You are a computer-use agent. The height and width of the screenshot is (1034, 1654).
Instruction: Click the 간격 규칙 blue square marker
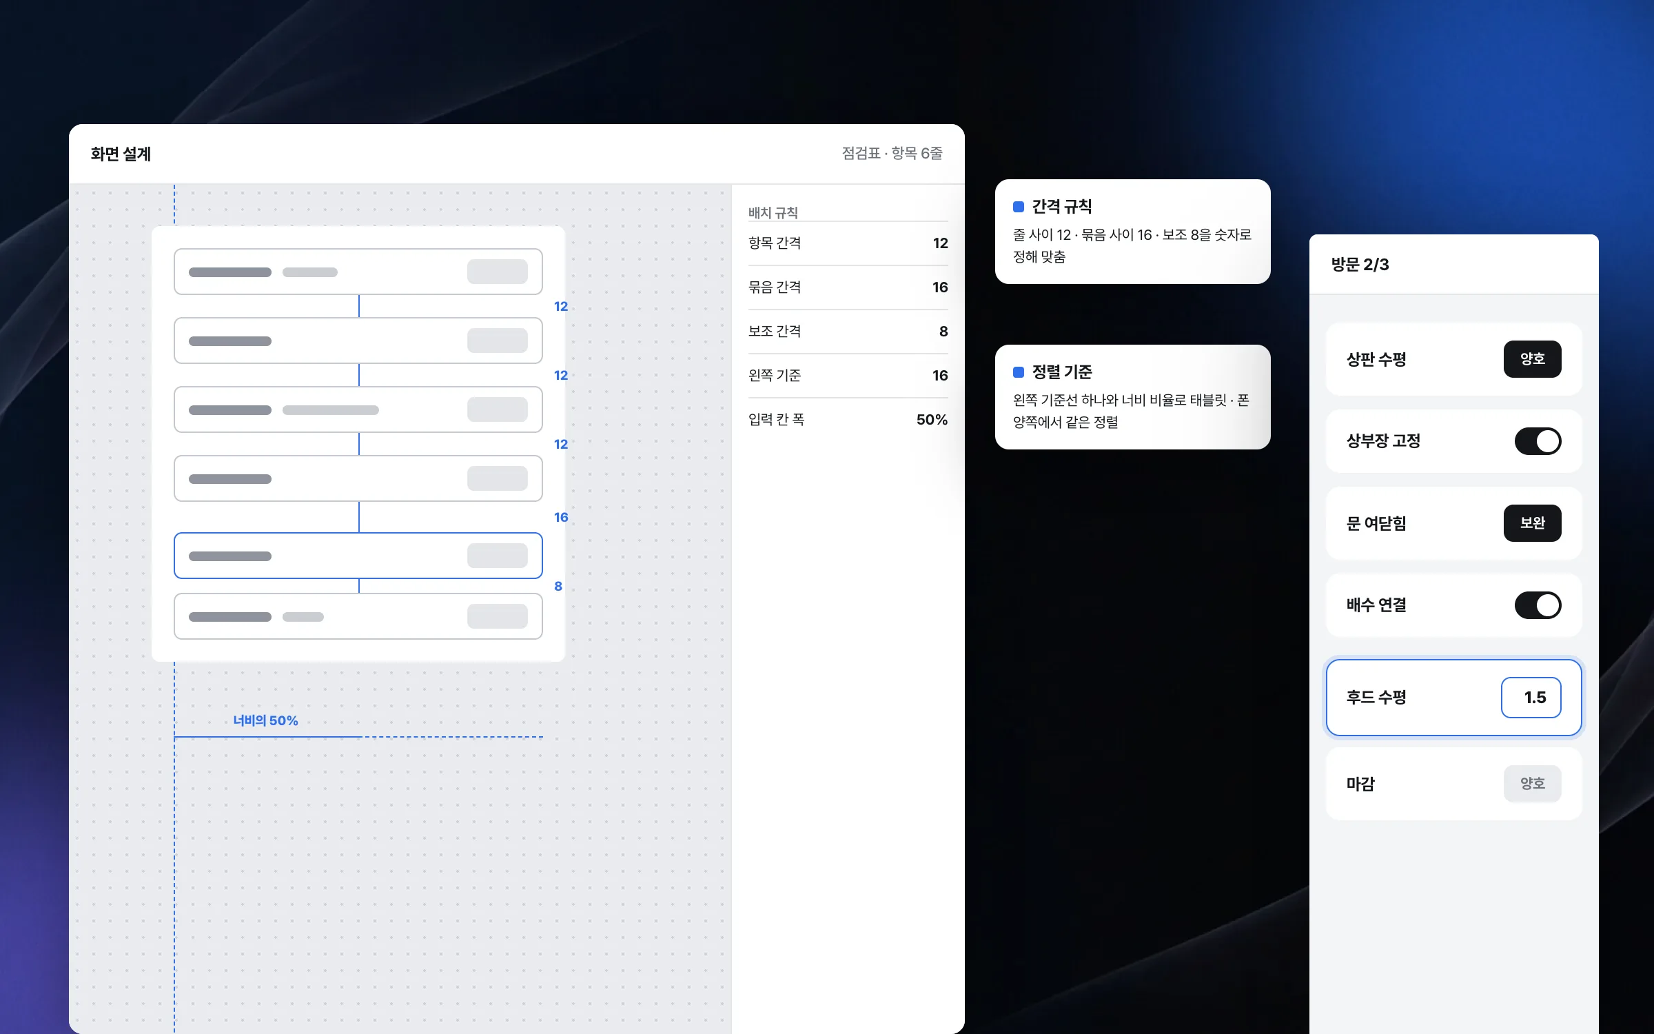tap(1019, 207)
